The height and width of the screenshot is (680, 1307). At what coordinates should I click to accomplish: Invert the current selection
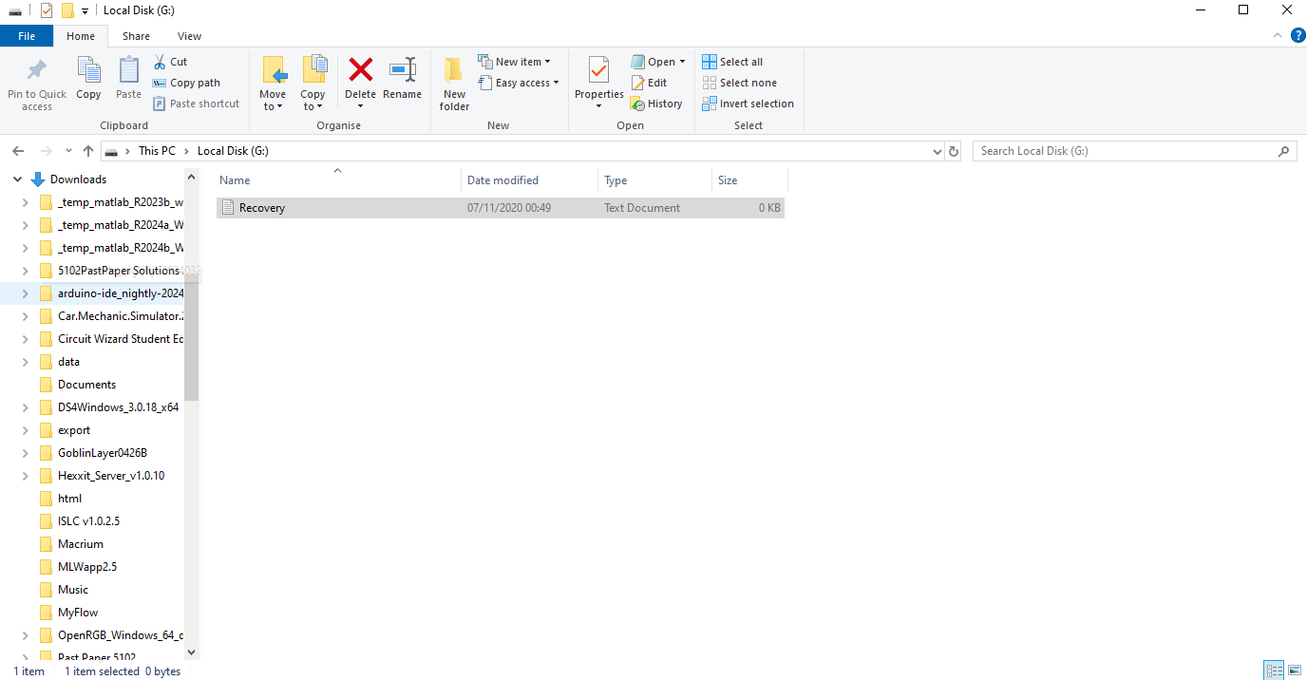click(x=748, y=103)
